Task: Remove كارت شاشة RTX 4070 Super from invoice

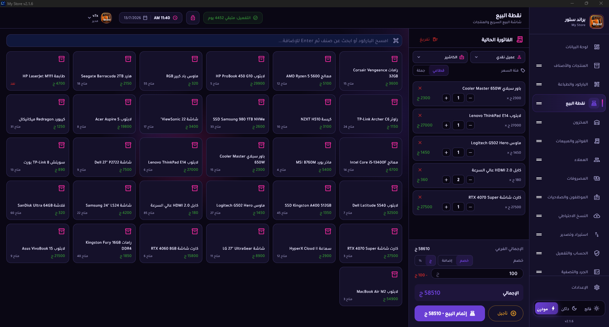Action: [x=420, y=197]
